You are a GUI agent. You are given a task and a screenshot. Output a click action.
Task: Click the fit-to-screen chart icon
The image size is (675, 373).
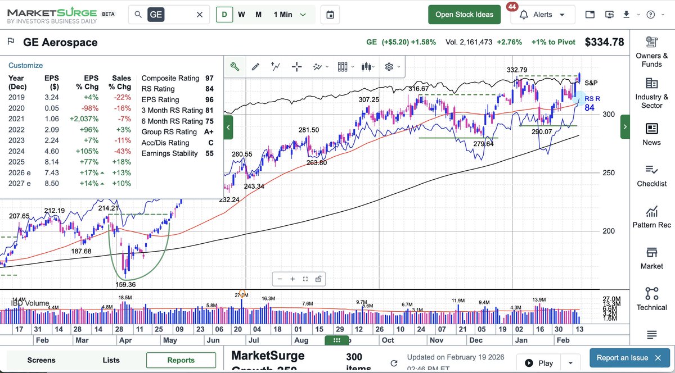[305, 279]
